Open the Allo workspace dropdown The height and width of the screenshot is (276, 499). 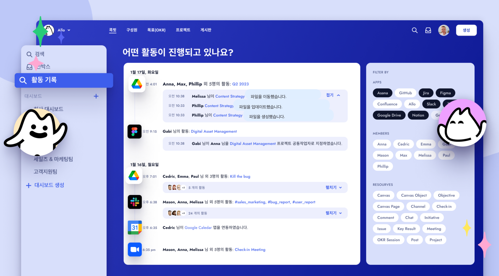64,30
